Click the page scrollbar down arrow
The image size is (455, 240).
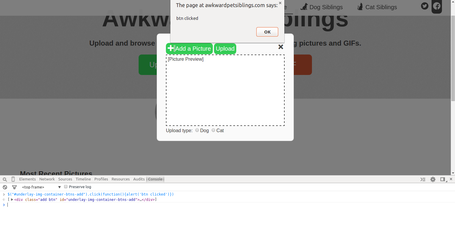coord(453,173)
